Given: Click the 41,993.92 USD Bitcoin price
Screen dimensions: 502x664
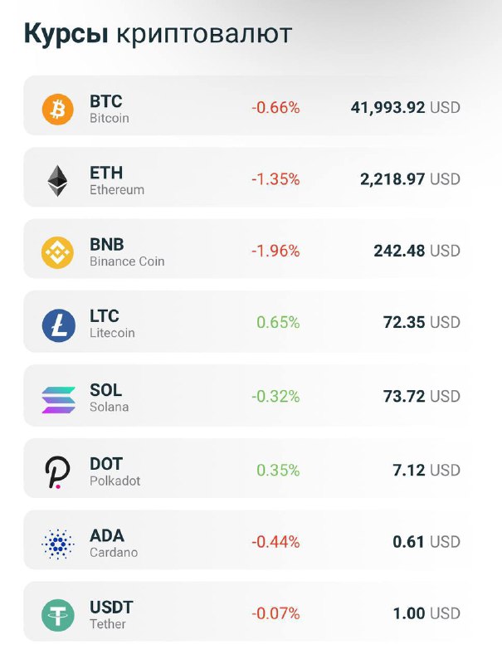Looking at the screenshot, I should coord(405,108).
